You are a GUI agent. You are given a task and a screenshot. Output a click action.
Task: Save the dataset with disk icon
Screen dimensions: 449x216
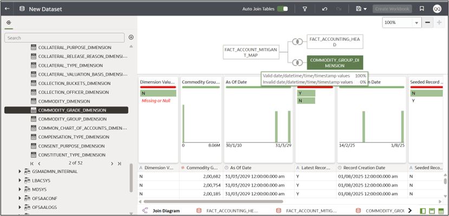[x=358, y=9]
